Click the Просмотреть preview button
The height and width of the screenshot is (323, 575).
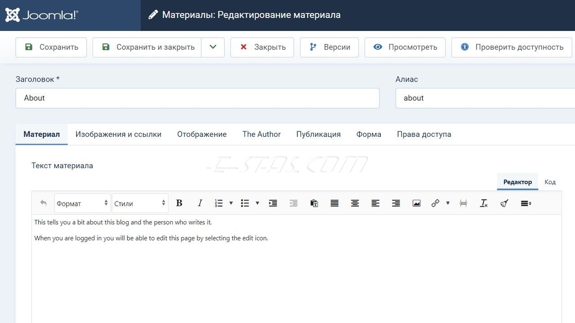pyautogui.click(x=405, y=47)
